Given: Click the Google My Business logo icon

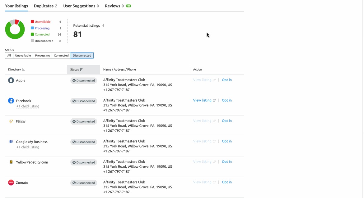Looking at the screenshot, I should tap(11, 142).
